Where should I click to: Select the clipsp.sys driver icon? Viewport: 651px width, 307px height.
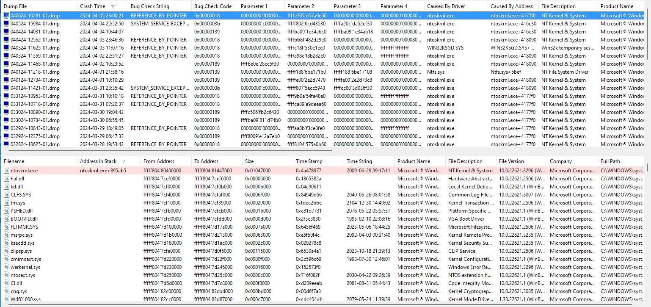point(6,251)
